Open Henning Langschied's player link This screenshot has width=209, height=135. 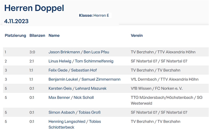click(67, 122)
